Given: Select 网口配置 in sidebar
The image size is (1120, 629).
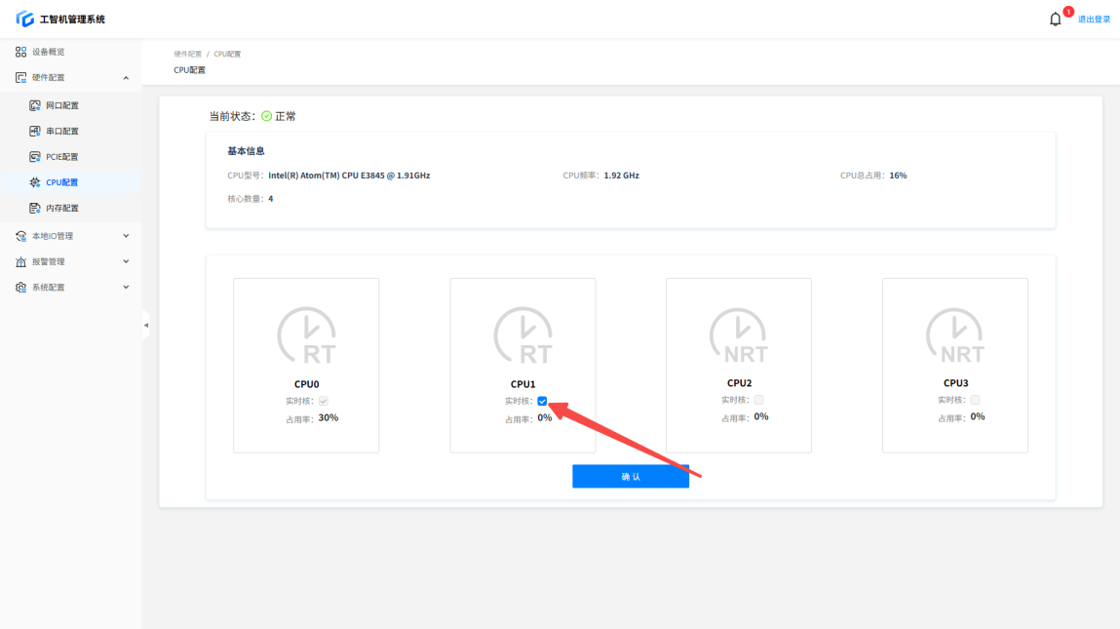Looking at the screenshot, I should [x=70, y=105].
